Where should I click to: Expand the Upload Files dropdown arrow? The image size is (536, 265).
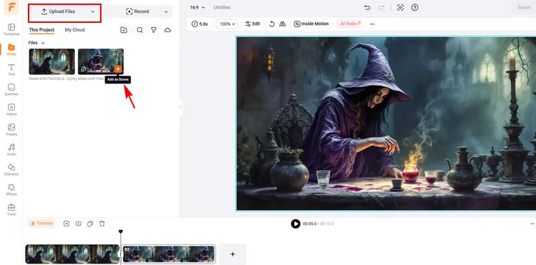click(x=93, y=11)
